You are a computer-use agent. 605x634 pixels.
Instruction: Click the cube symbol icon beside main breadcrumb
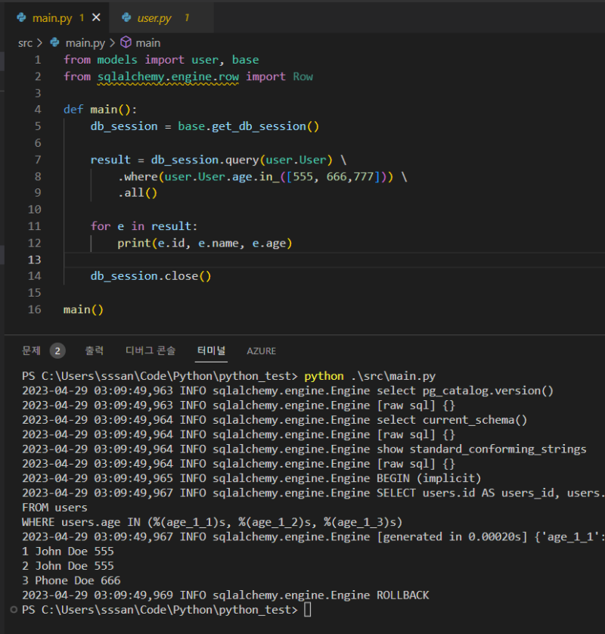(x=126, y=43)
